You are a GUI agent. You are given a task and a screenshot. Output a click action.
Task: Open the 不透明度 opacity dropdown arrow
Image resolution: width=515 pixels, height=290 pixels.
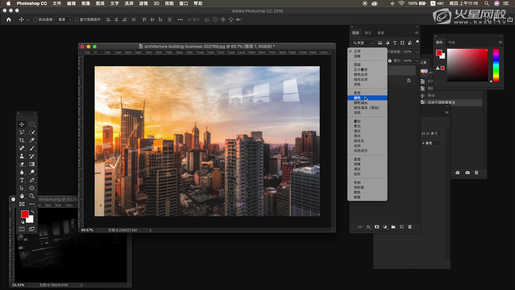[415, 51]
